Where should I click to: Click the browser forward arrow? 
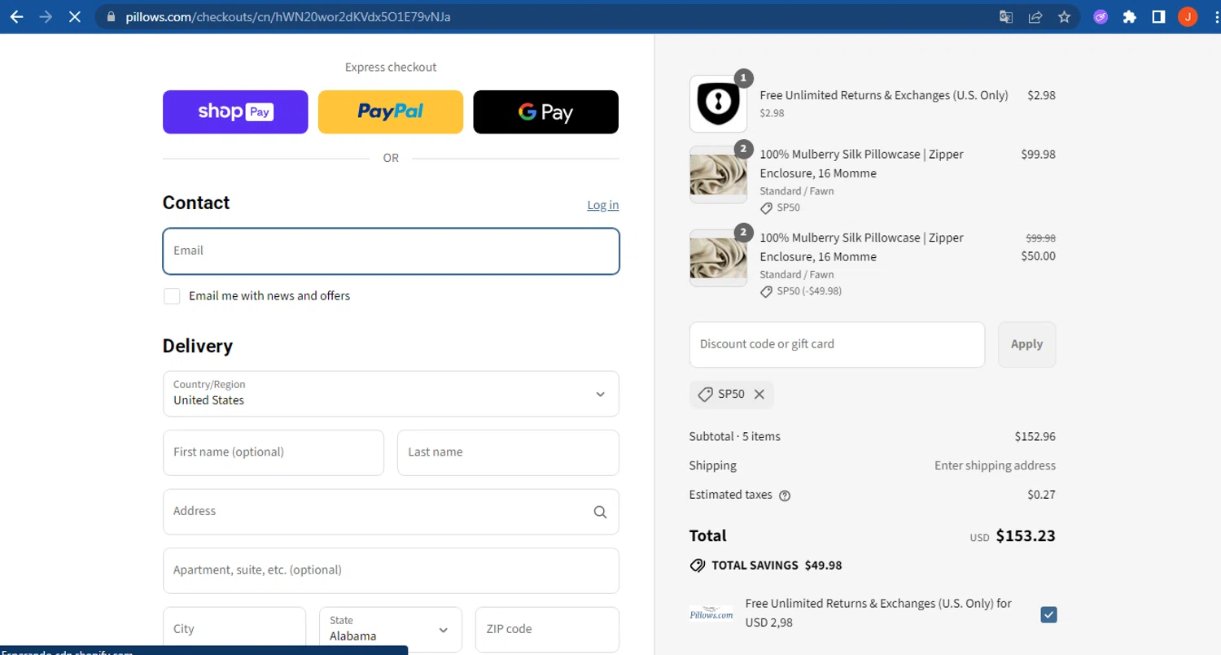click(46, 16)
